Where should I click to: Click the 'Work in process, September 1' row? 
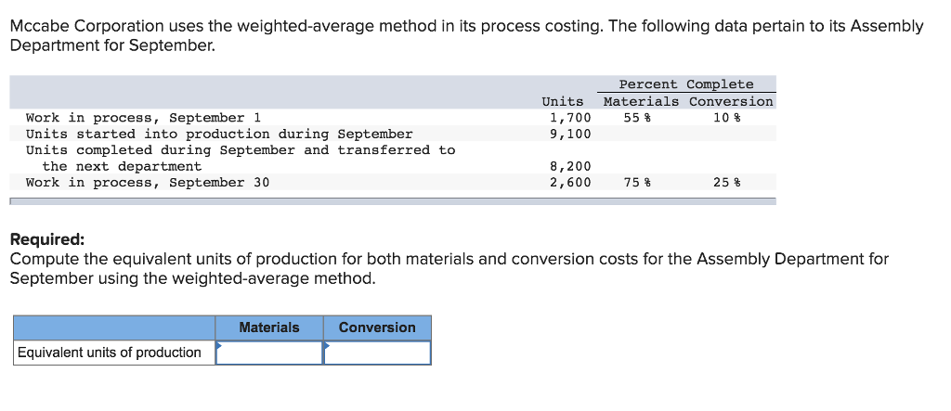pos(393,118)
